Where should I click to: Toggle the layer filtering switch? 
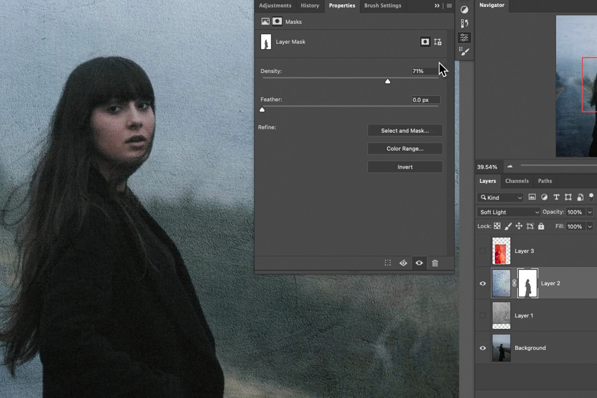click(592, 198)
